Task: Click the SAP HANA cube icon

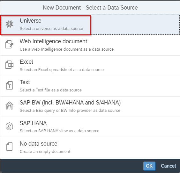Action: (x=9, y=126)
